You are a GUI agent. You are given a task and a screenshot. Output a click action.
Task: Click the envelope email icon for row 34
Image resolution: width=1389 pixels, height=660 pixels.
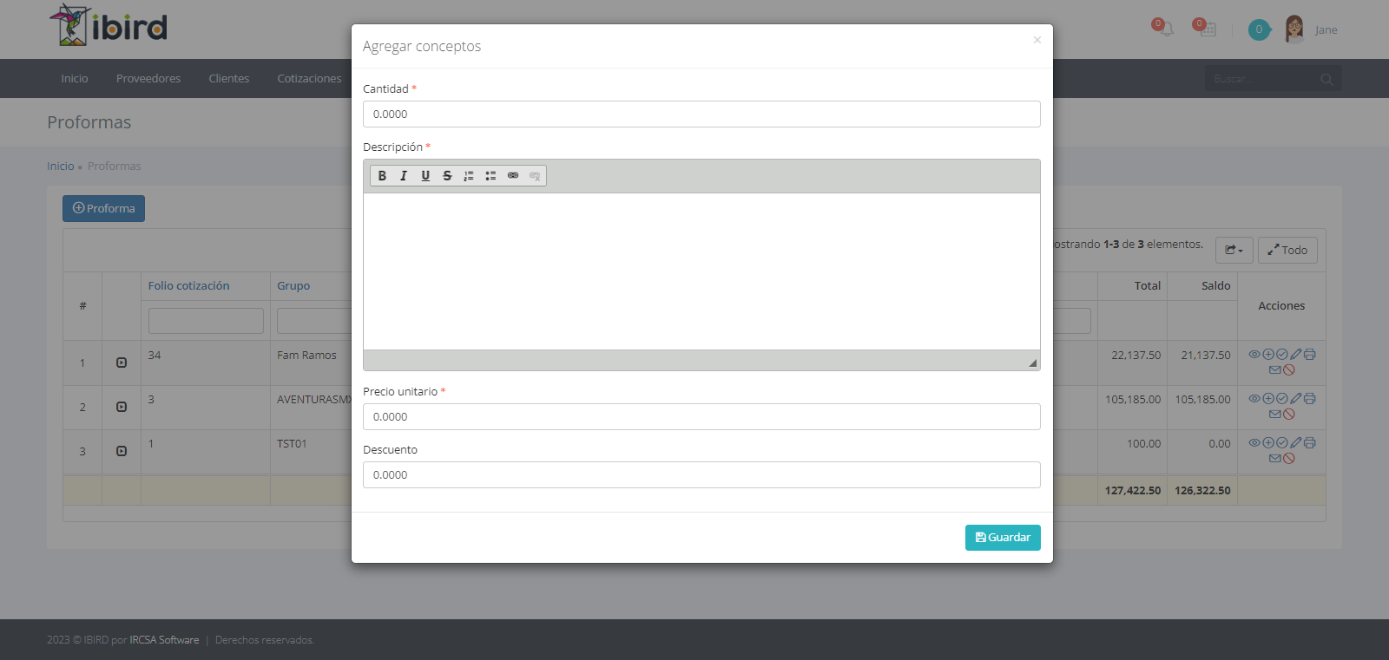pyautogui.click(x=1275, y=369)
